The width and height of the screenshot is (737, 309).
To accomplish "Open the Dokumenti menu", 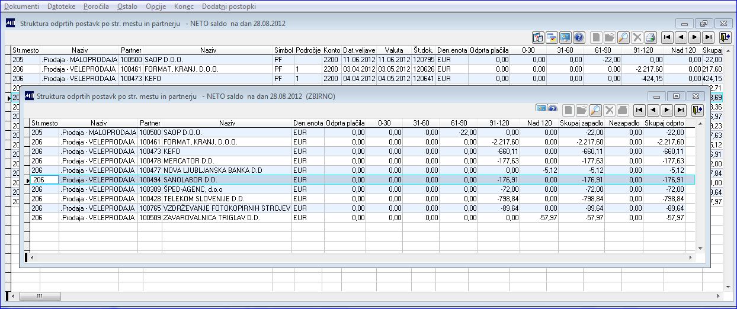I will coord(22,7).
